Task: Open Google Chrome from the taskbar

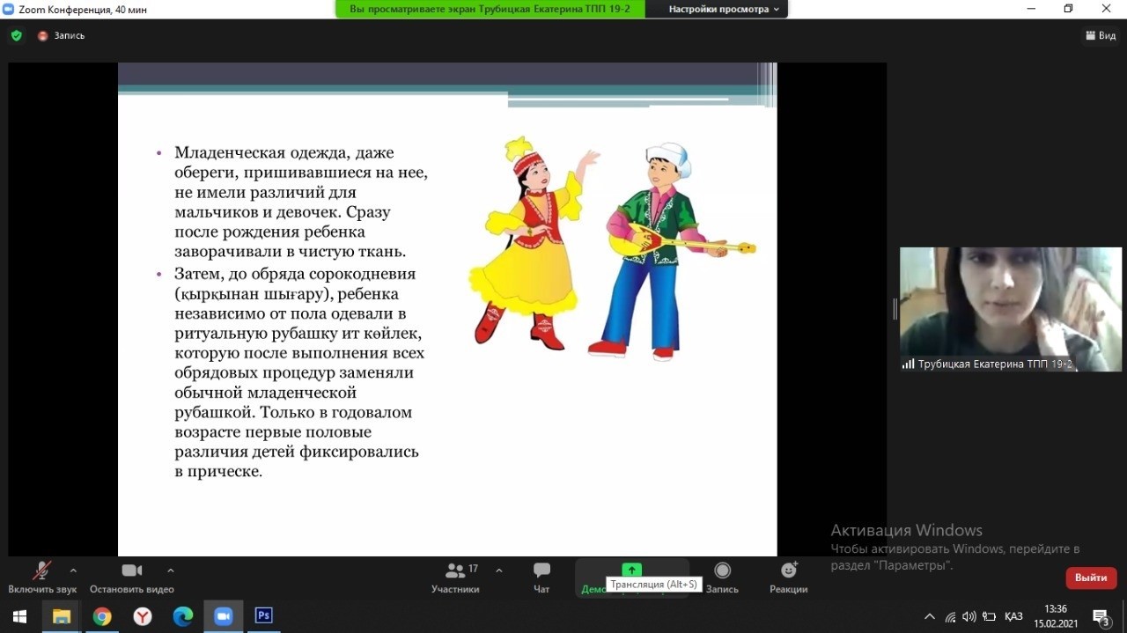Action: [x=102, y=616]
